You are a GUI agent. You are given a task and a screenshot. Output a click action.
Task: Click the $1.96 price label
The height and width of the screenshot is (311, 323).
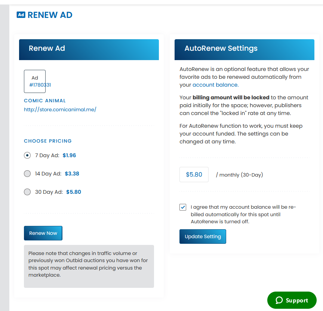pos(69,155)
